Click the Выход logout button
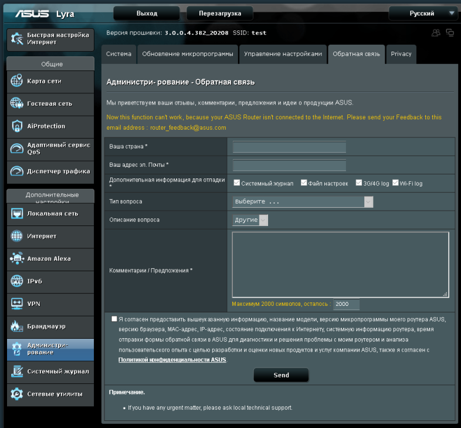 point(147,14)
